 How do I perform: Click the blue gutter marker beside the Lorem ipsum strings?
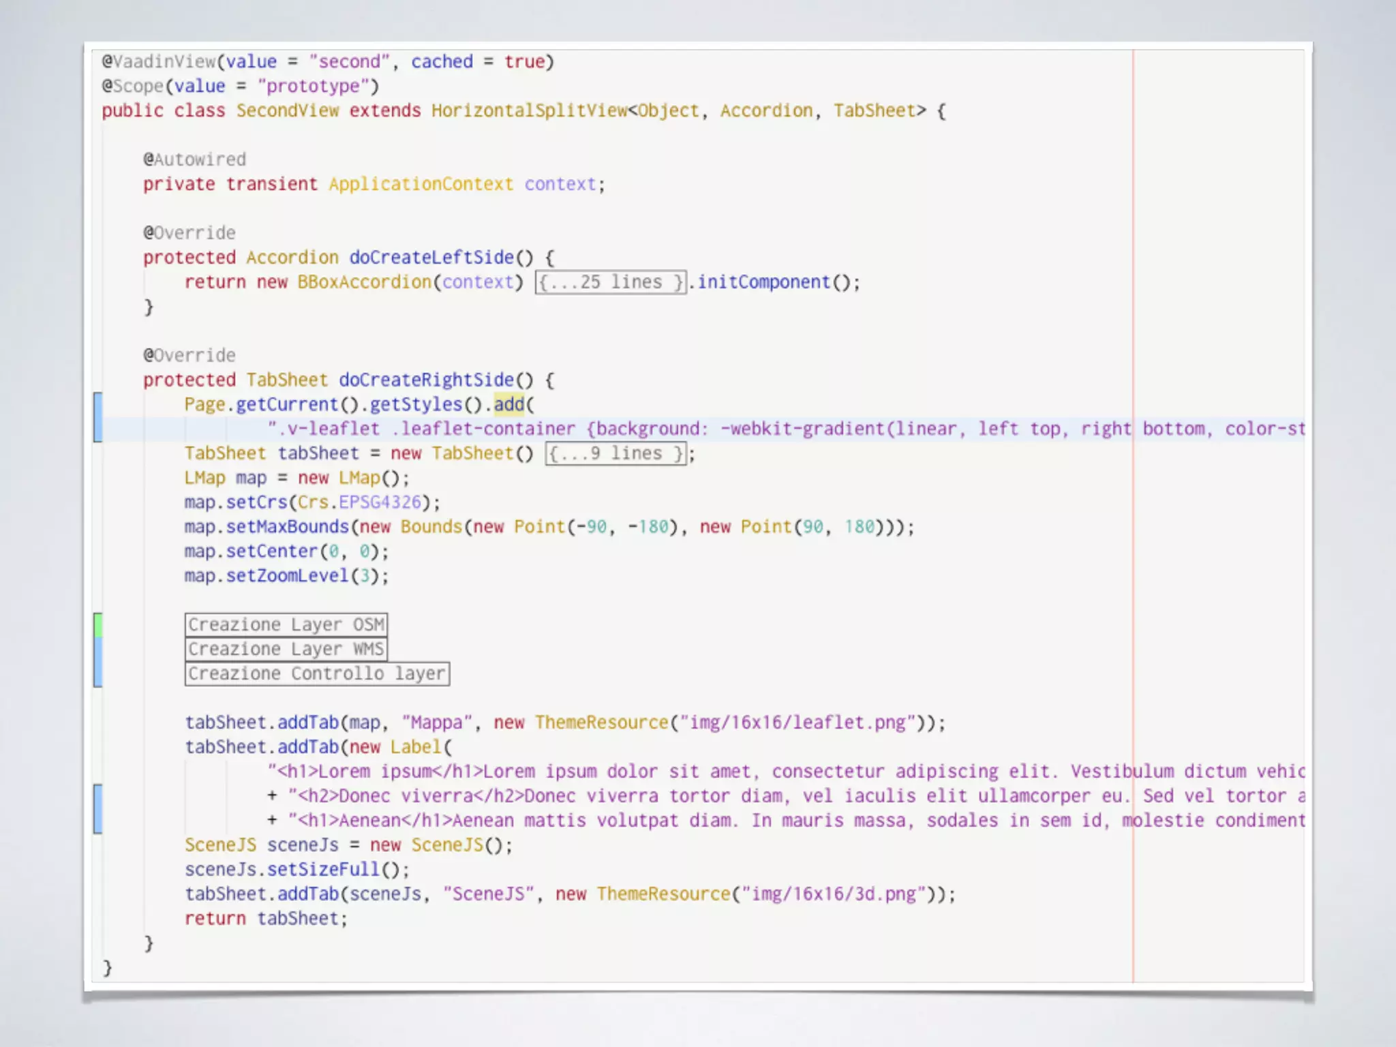click(98, 808)
